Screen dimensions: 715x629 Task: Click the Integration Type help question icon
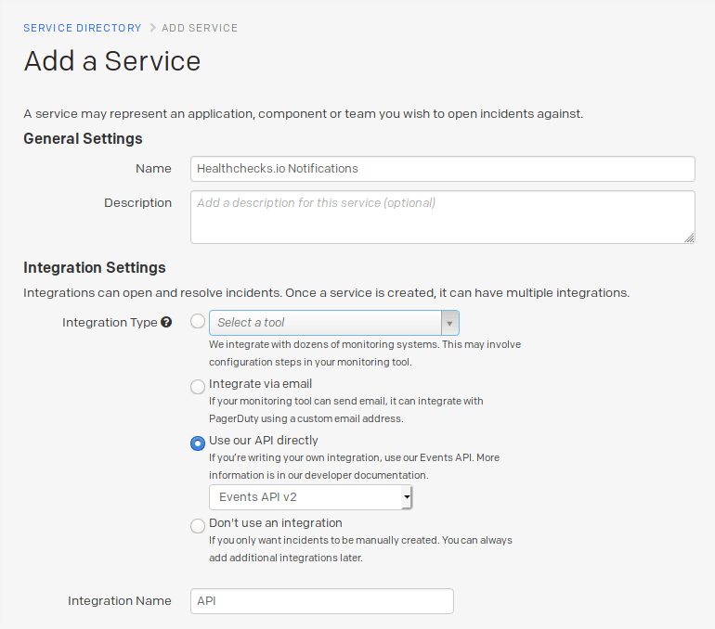click(x=166, y=323)
